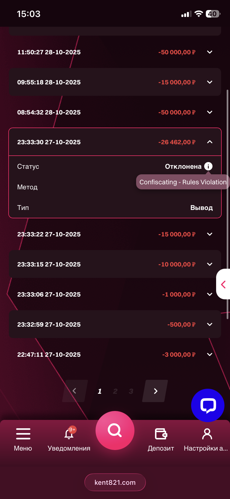230x499 pixels.
Task: Collapse the 23:33:30 27-10-2025 transaction
Action: (210, 142)
